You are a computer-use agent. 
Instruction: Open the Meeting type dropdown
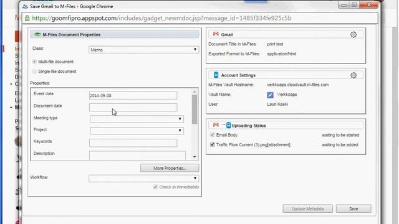[137, 119]
